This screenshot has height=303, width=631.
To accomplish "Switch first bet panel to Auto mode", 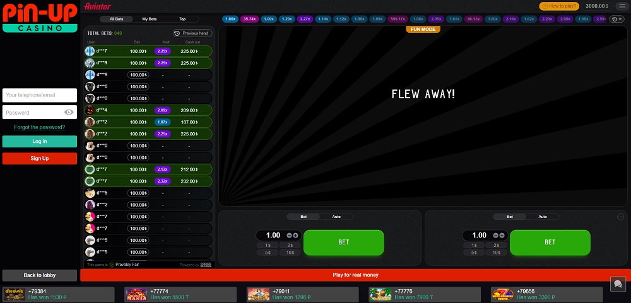I will 336,217.
